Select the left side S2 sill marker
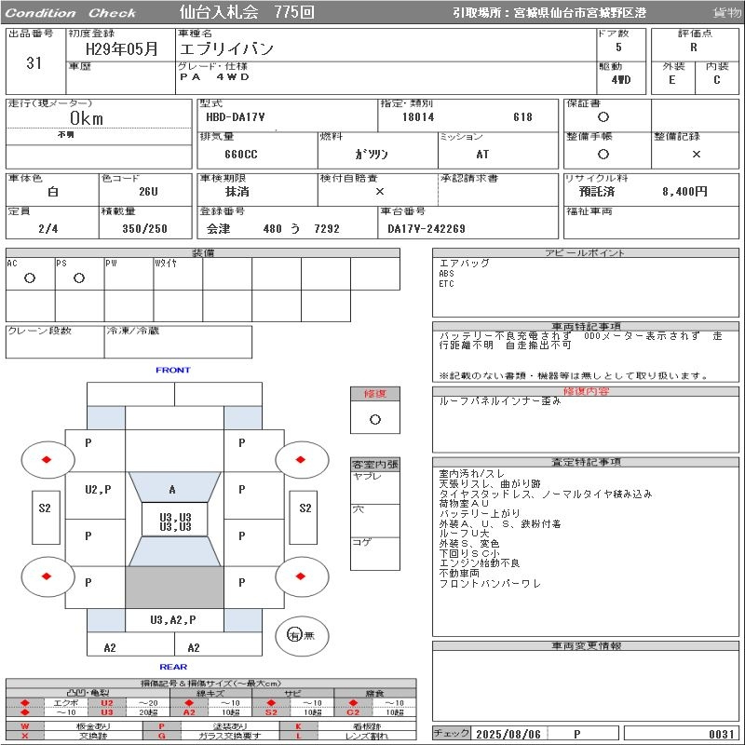 pyautogui.click(x=45, y=508)
